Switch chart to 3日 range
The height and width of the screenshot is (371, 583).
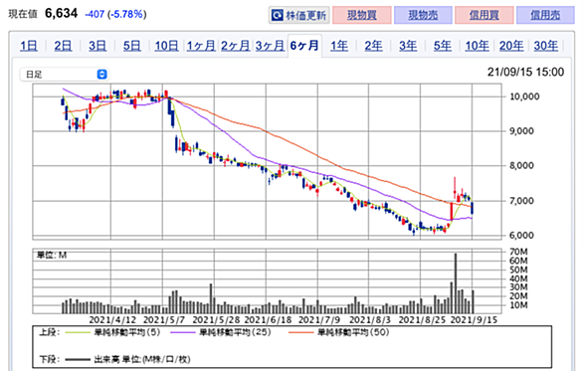[97, 46]
